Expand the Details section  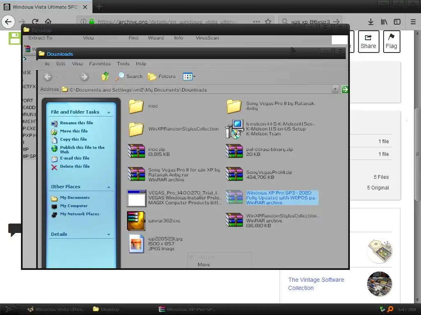tap(109, 234)
